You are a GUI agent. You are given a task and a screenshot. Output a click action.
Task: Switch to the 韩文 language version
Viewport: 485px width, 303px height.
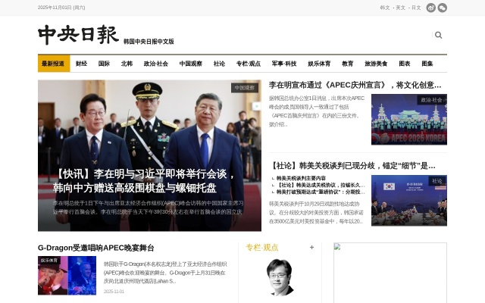[385, 8]
